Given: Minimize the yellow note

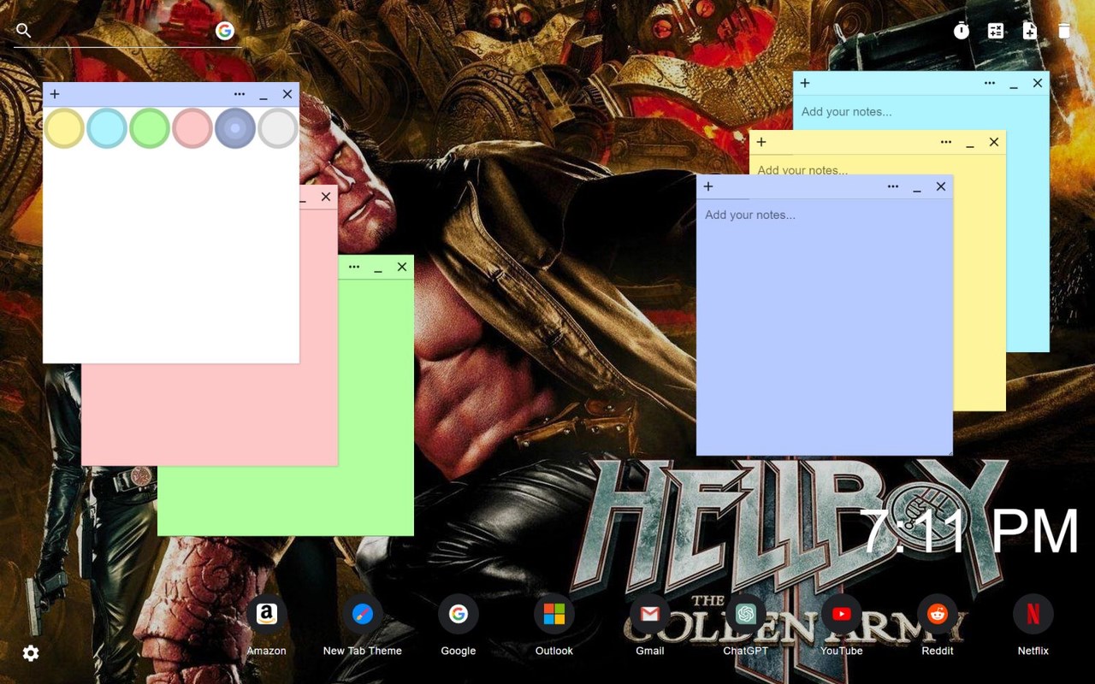Looking at the screenshot, I should (x=970, y=144).
